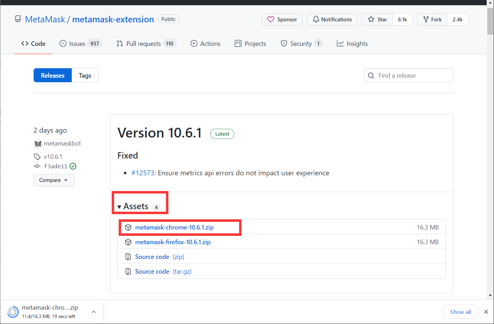This screenshot has height=324, width=494.
Task: Open the Compare dropdown
Action: pos(54,180)
